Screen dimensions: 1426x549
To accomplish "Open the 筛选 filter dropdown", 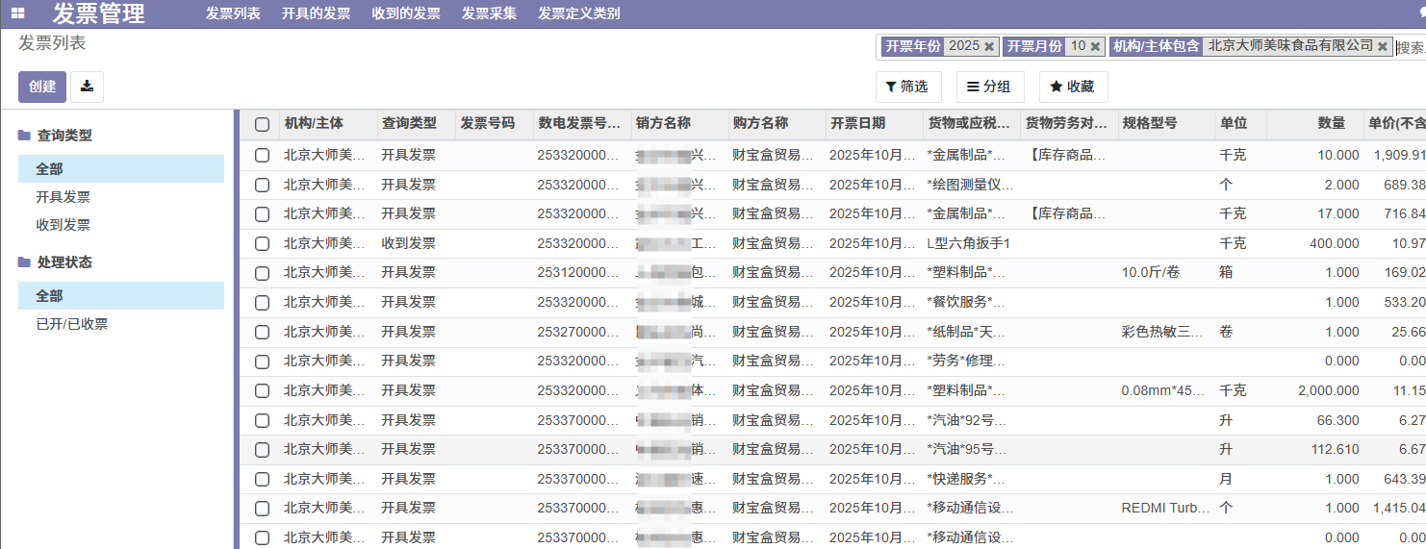I will pyautogui.click(x=907, y=87).
